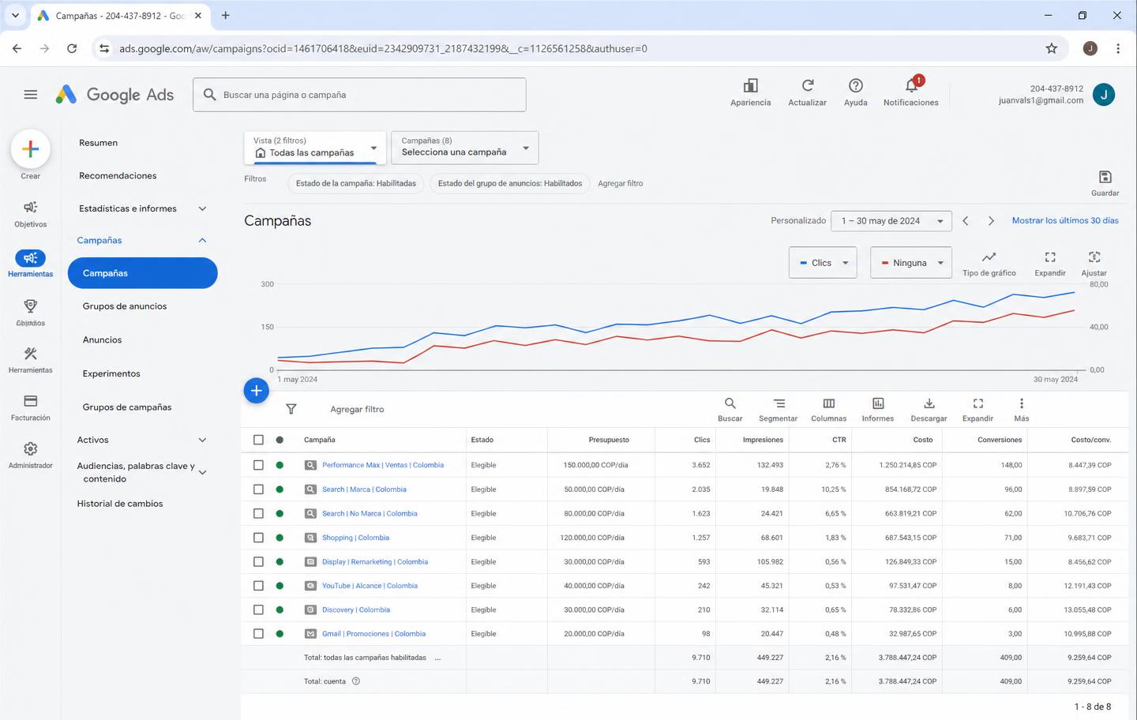Click the blue add campaign plus button
Image resolution: width=1137 pixels, height=720 pixels.
tap(256, 390)
